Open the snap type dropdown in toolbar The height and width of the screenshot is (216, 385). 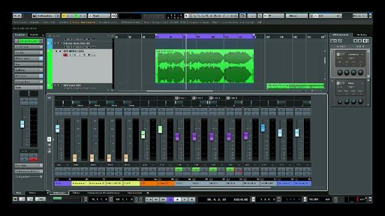[276, 16]
